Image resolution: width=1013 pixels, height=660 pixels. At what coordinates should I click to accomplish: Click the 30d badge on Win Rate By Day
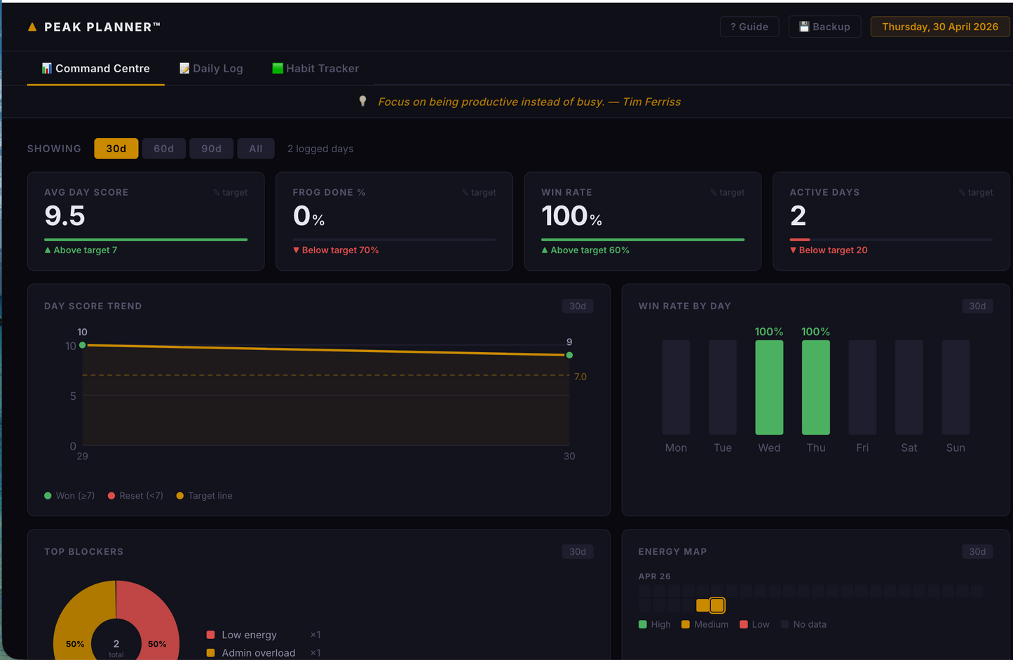pyautogui.click(x=977, y=306)
